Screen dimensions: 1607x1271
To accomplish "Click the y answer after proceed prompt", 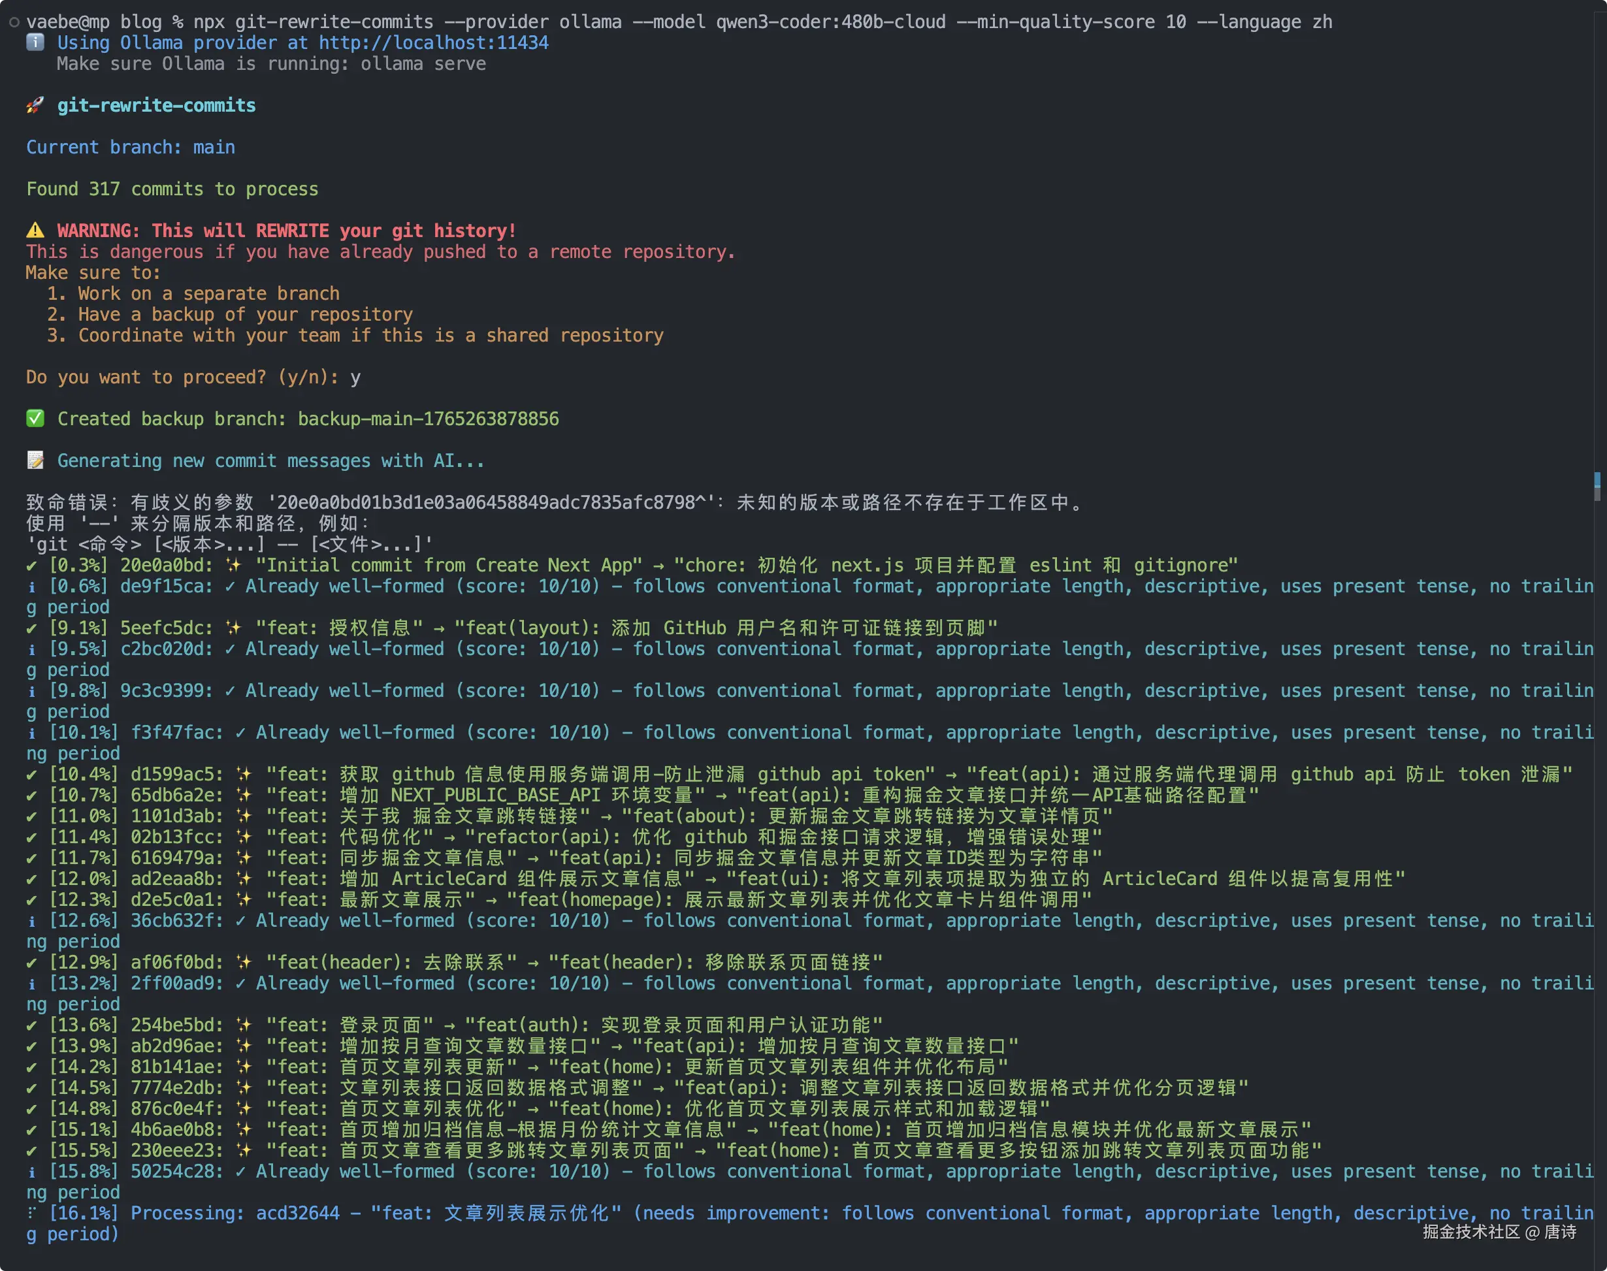I will pos(355,378).
